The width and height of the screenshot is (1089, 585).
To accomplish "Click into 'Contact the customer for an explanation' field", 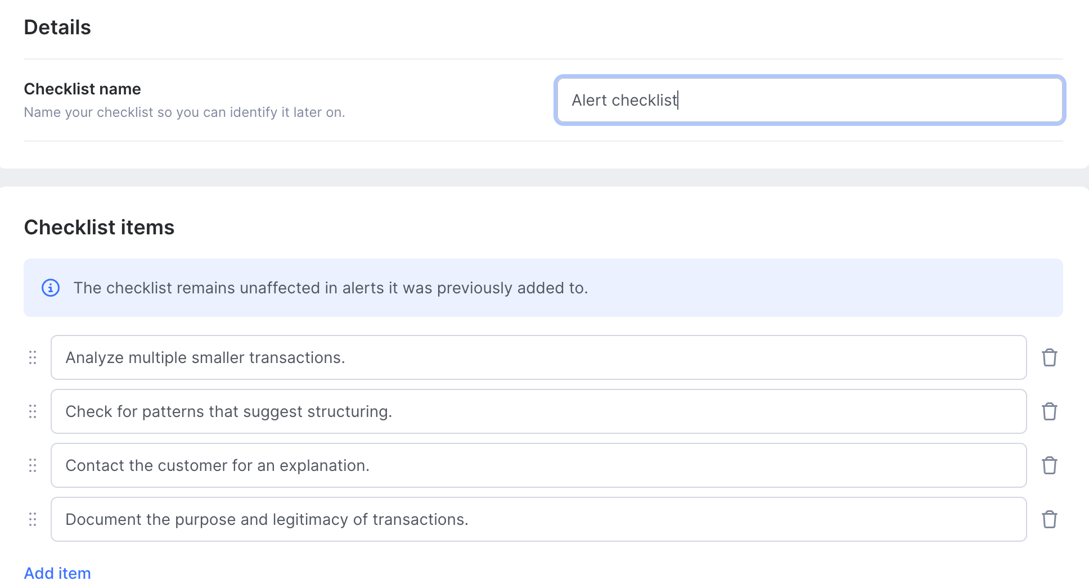I will click(x=538, y=465).
